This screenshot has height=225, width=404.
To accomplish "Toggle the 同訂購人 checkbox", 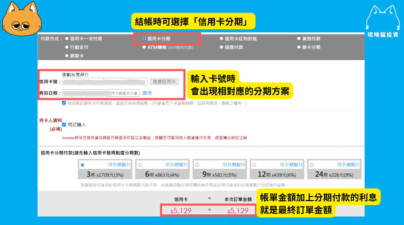I will click(64, 125).
